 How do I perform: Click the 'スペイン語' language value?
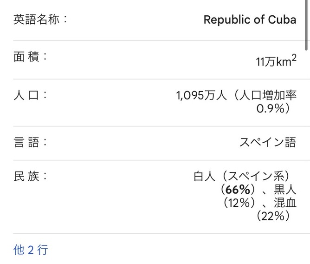tap(267, 142)
